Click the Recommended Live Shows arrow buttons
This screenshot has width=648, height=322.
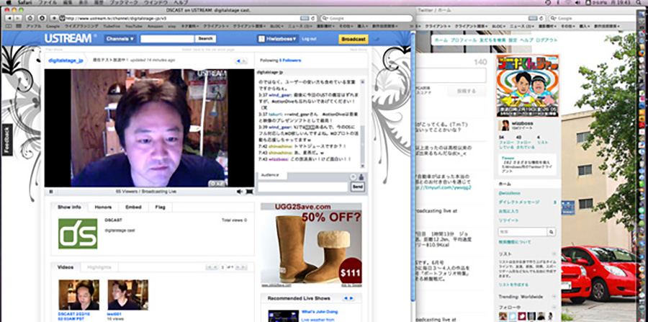point(348,298)
